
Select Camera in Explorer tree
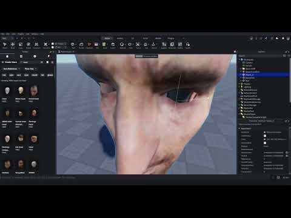point(249,62)
